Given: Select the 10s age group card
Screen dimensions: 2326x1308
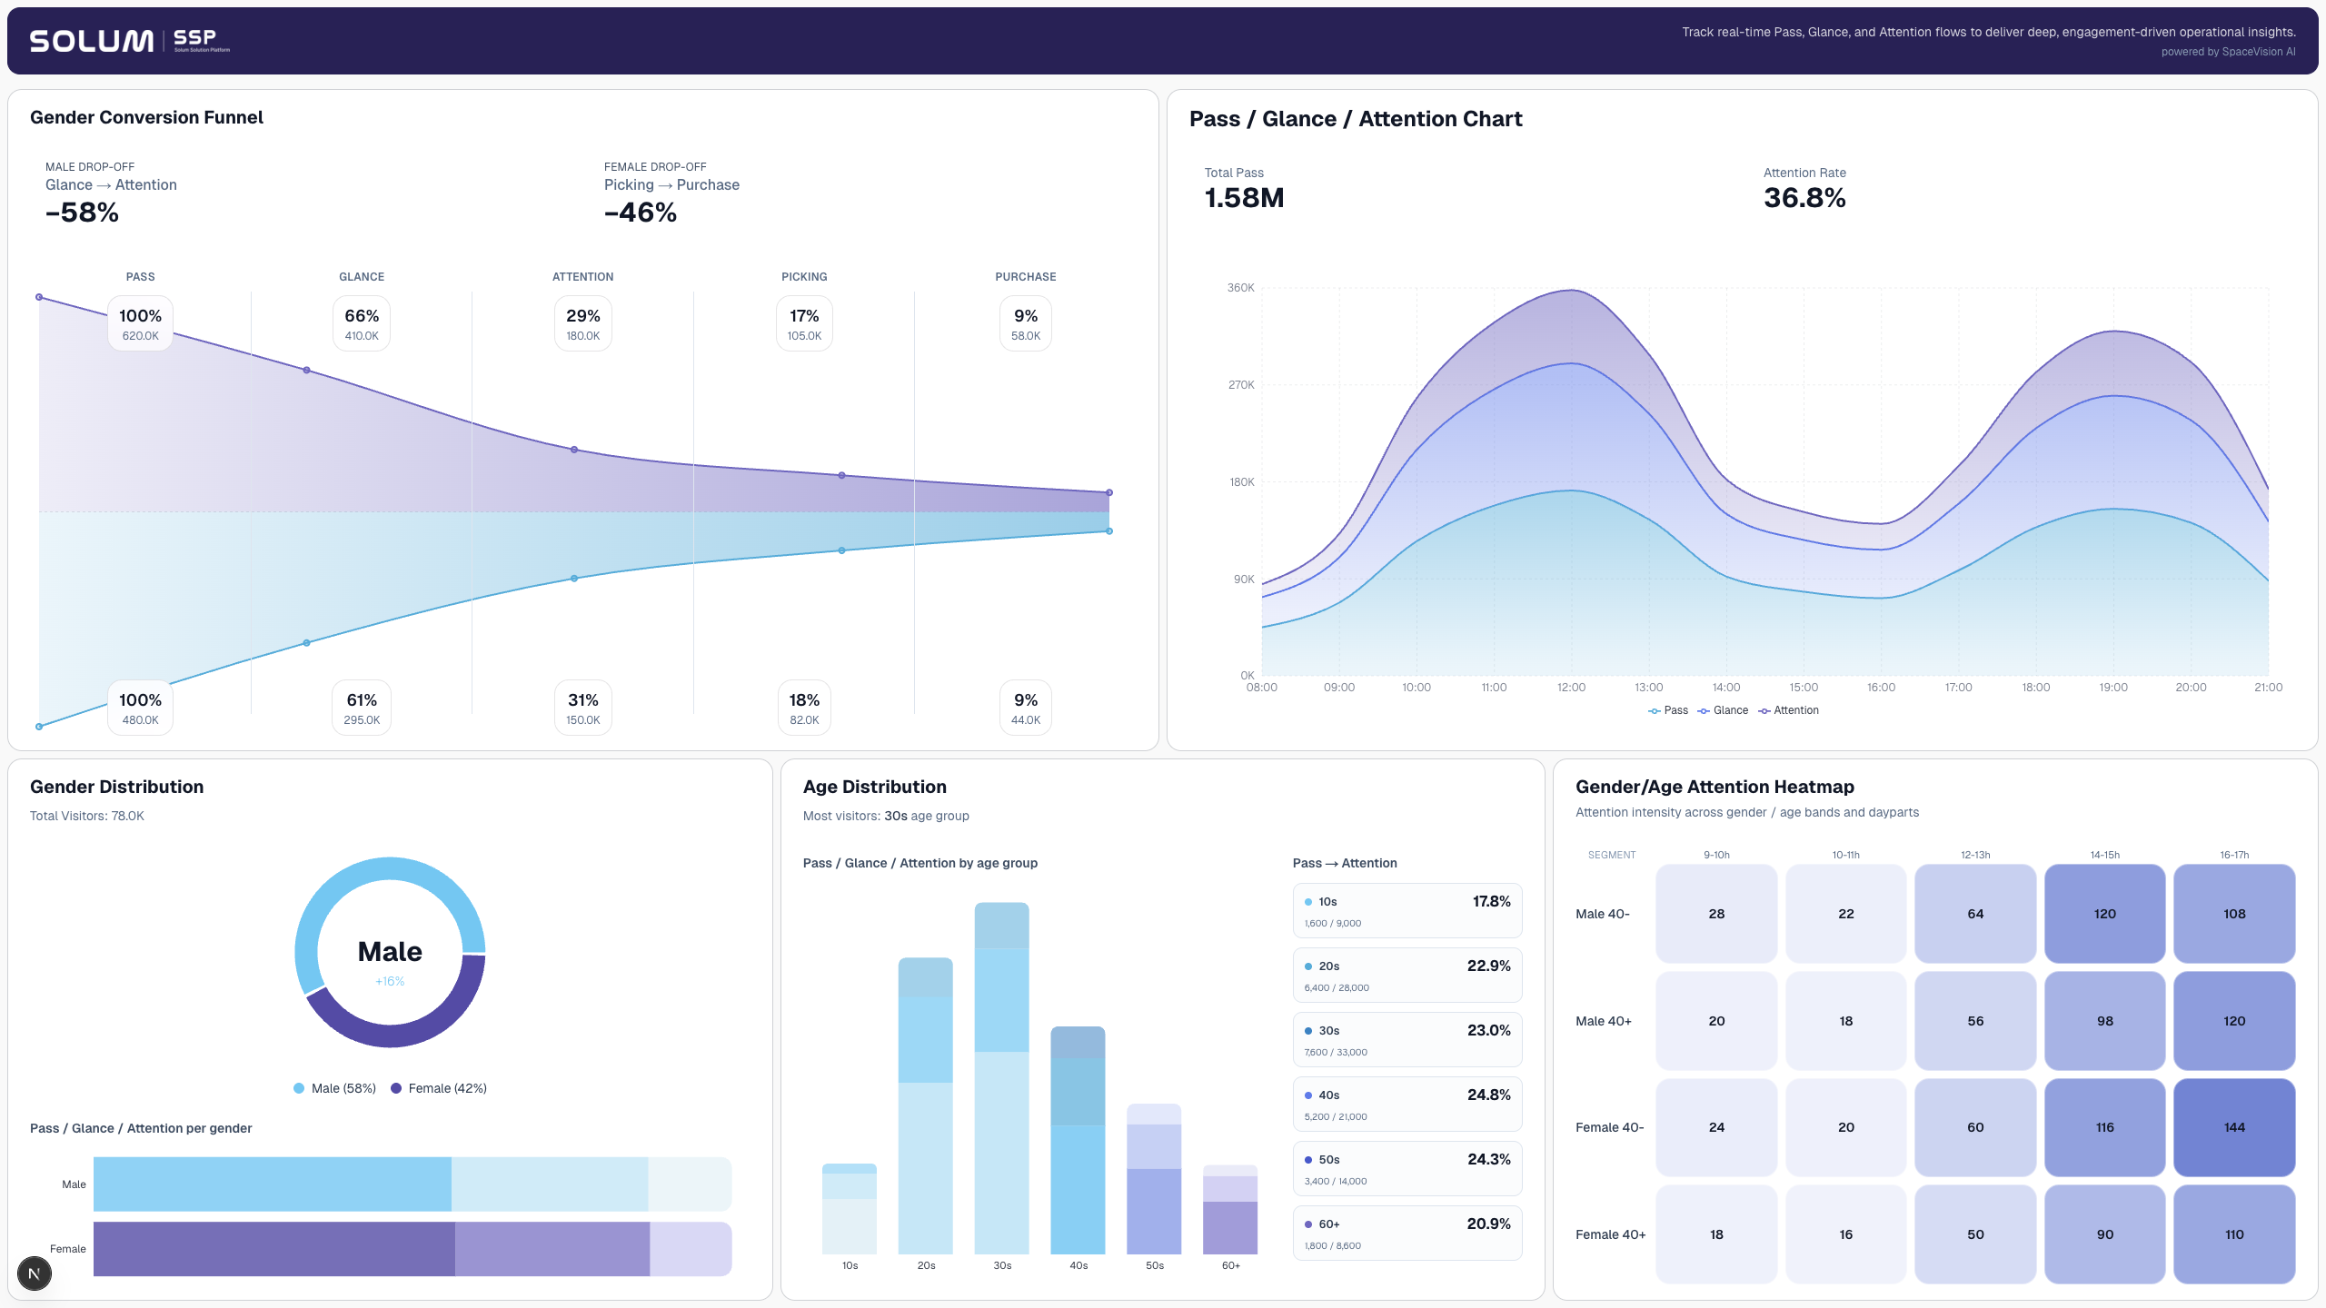Looking at the screenshot, I should click(x=1407, y=910).
